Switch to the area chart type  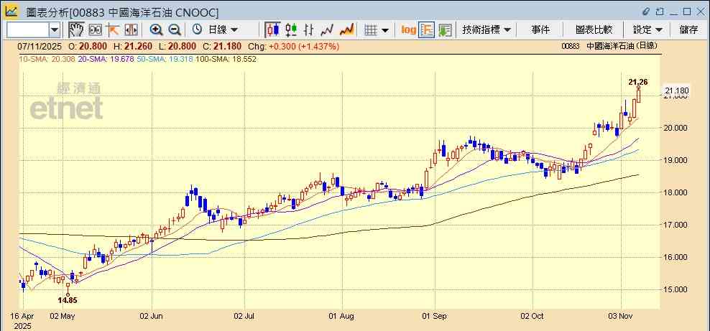346,29
